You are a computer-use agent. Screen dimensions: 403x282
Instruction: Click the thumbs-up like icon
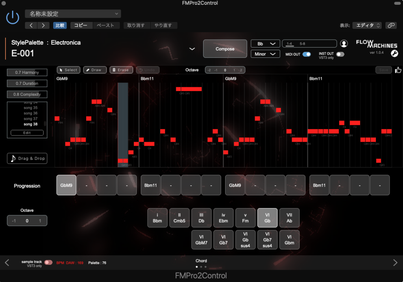click(398, 70)
